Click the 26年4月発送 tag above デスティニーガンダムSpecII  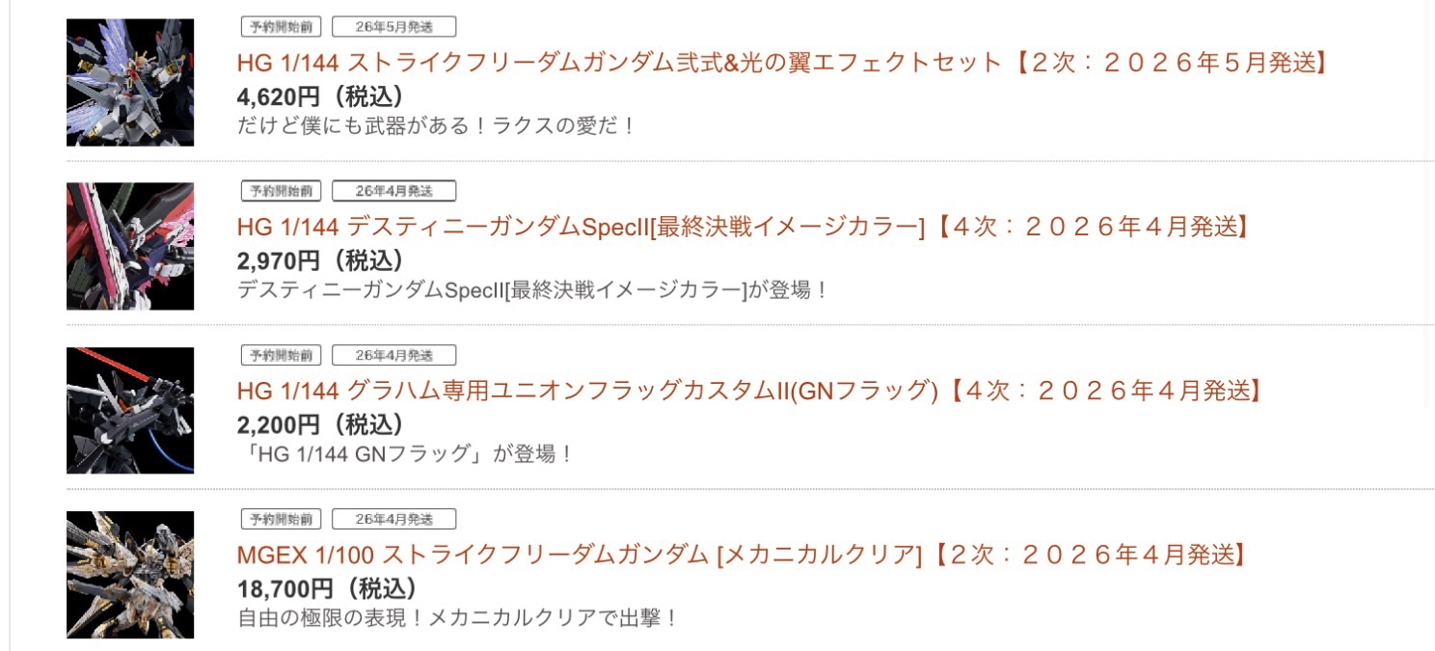click(x=393, y=191)
